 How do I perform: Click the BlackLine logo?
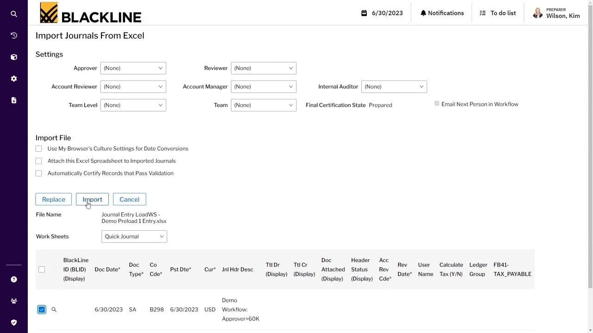click(x=90, y=13)
